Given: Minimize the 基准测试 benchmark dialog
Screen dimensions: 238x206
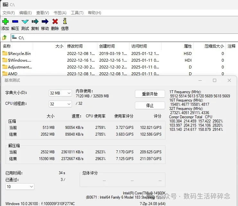Looking at the screenshot, I should coord(200,80).
